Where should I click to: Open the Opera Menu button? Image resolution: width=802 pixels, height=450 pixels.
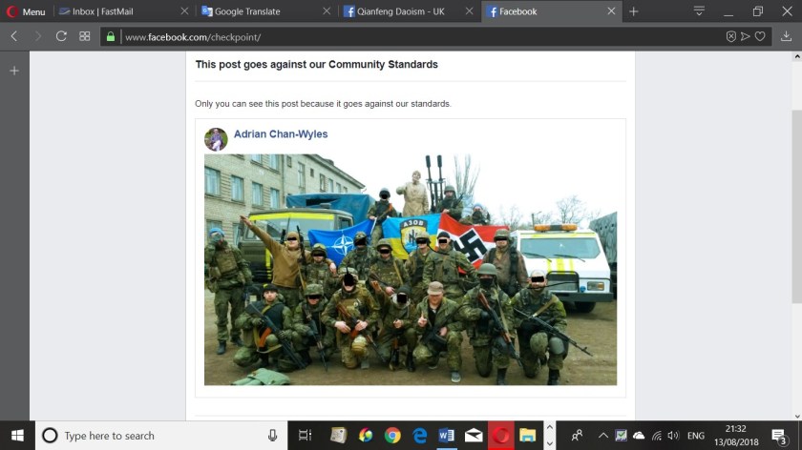coord(26,11)
